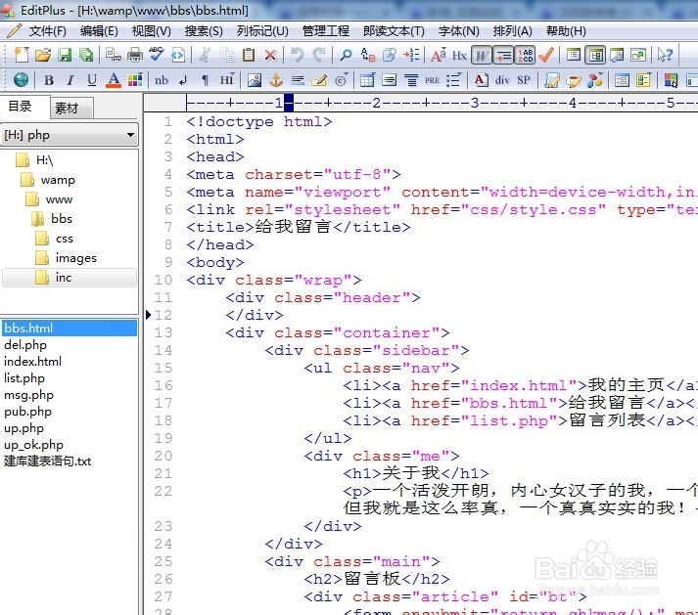Open del.php from the file list

25,345
